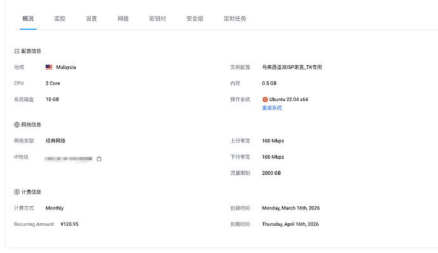Open the 概况 tab

point(28,18)
